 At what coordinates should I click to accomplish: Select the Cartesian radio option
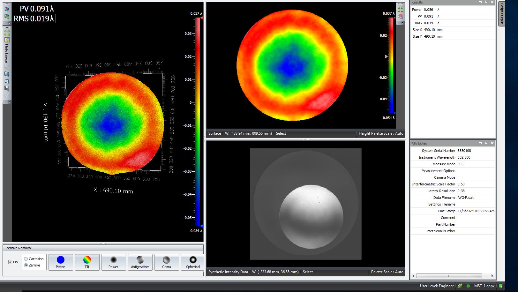coord(26,259)
